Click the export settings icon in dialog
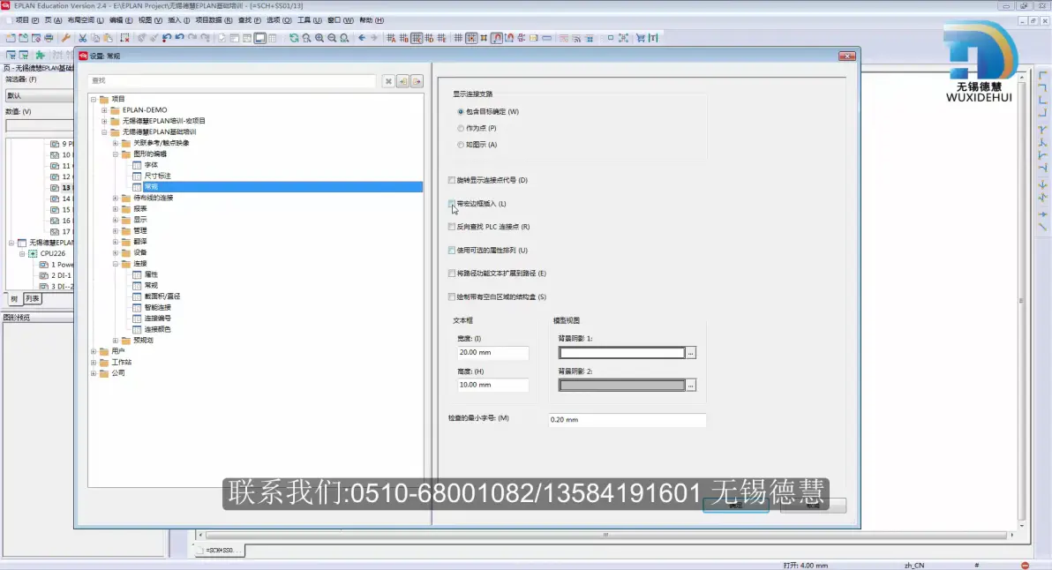The height and width of the screenshot is (570, 1052). pos(417,81)
